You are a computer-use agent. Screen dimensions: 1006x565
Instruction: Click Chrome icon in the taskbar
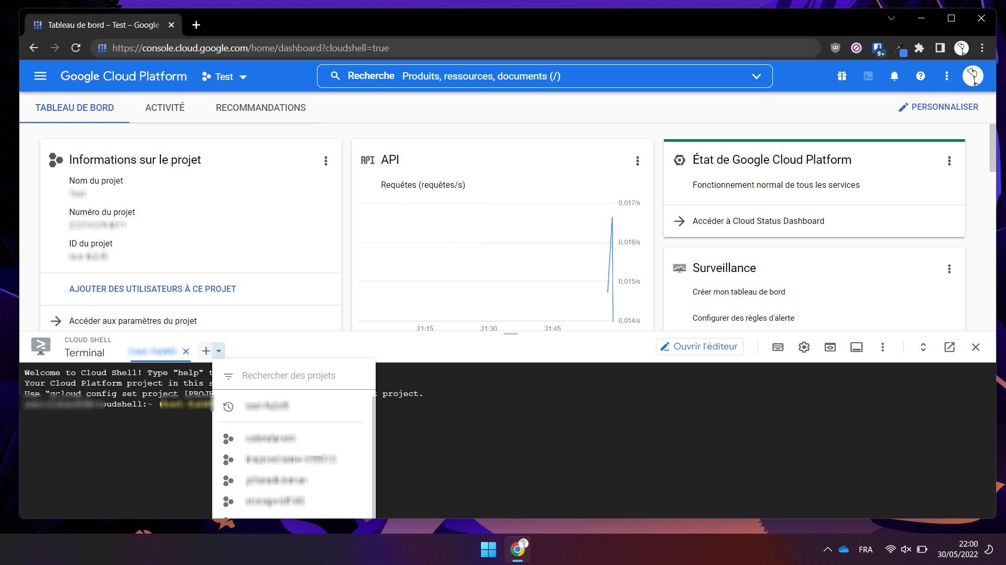tap(518, 549)
